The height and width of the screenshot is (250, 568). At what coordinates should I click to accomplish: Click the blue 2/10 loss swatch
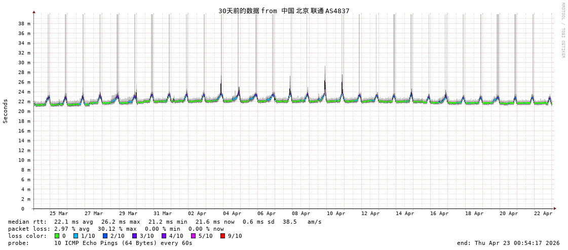105,236
